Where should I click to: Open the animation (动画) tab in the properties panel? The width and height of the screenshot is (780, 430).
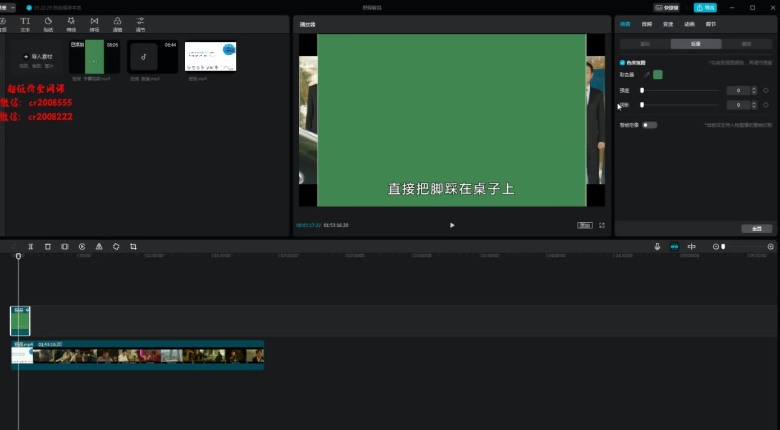point(689,24)
